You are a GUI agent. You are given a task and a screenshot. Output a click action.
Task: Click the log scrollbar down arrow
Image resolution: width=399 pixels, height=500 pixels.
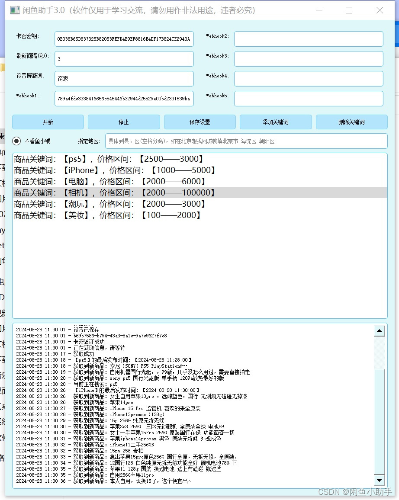tap(379, 480)
